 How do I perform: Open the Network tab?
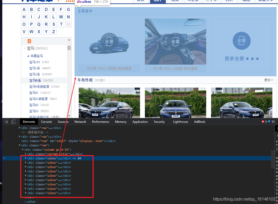[x=80, y=122]
